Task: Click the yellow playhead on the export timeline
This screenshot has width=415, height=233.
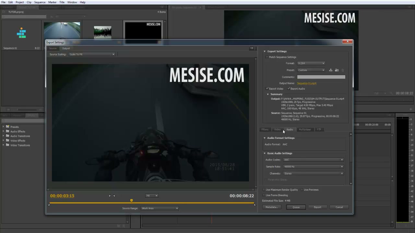Action: pos(131,201)
